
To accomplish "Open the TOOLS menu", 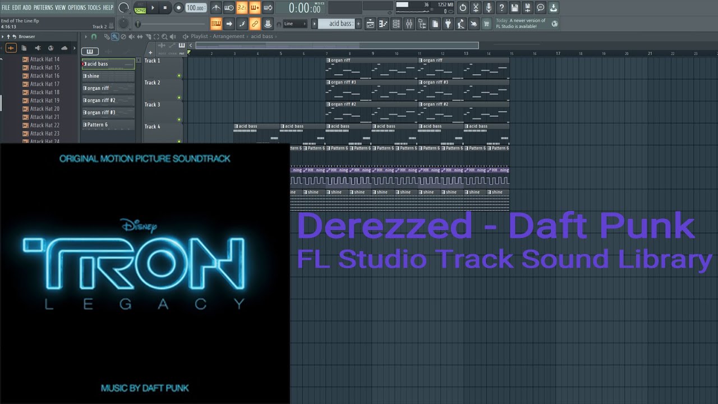I will [94, 7].
